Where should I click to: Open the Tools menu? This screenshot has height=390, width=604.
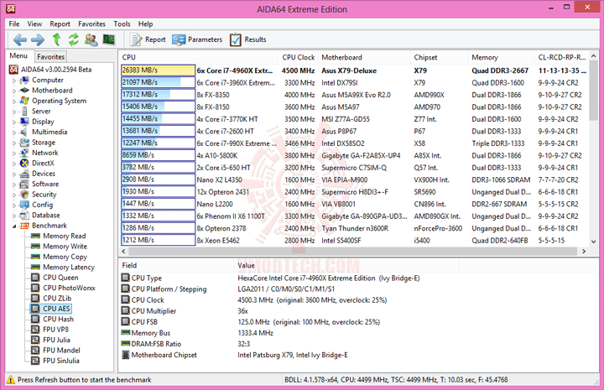122,23
